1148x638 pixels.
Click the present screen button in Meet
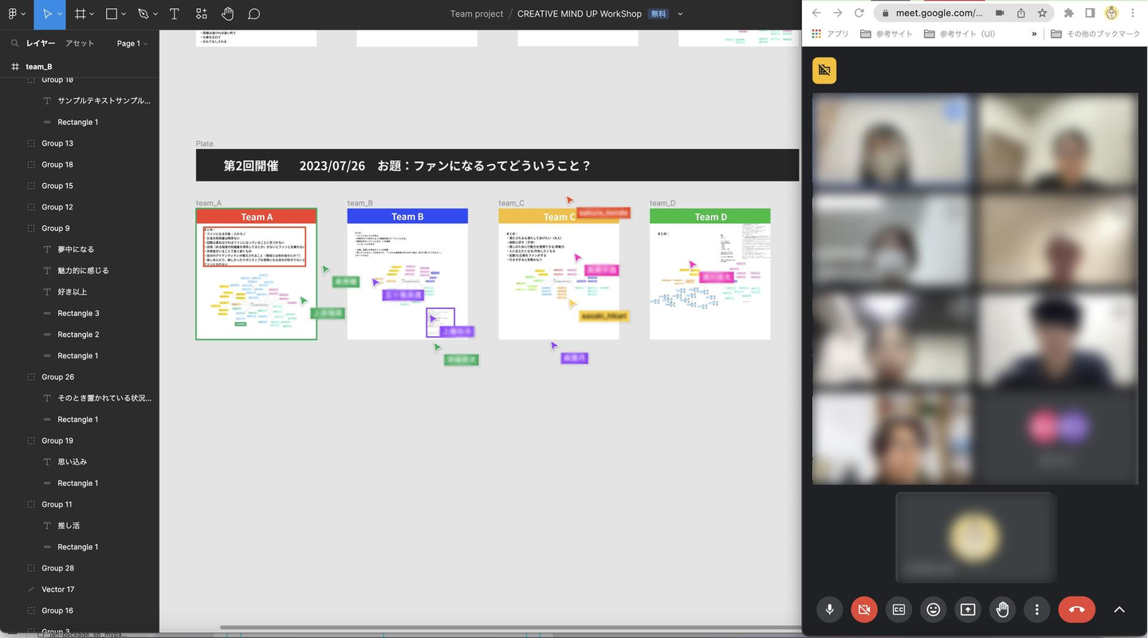[x=968, y=609]
